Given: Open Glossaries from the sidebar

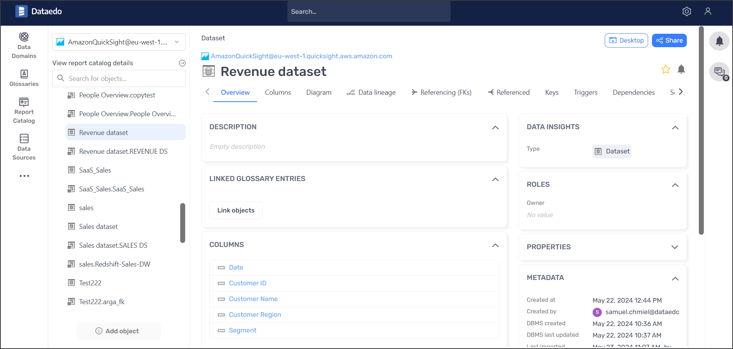Looking at the screenshot, I should pyautogui.click(x=24, y=78).
